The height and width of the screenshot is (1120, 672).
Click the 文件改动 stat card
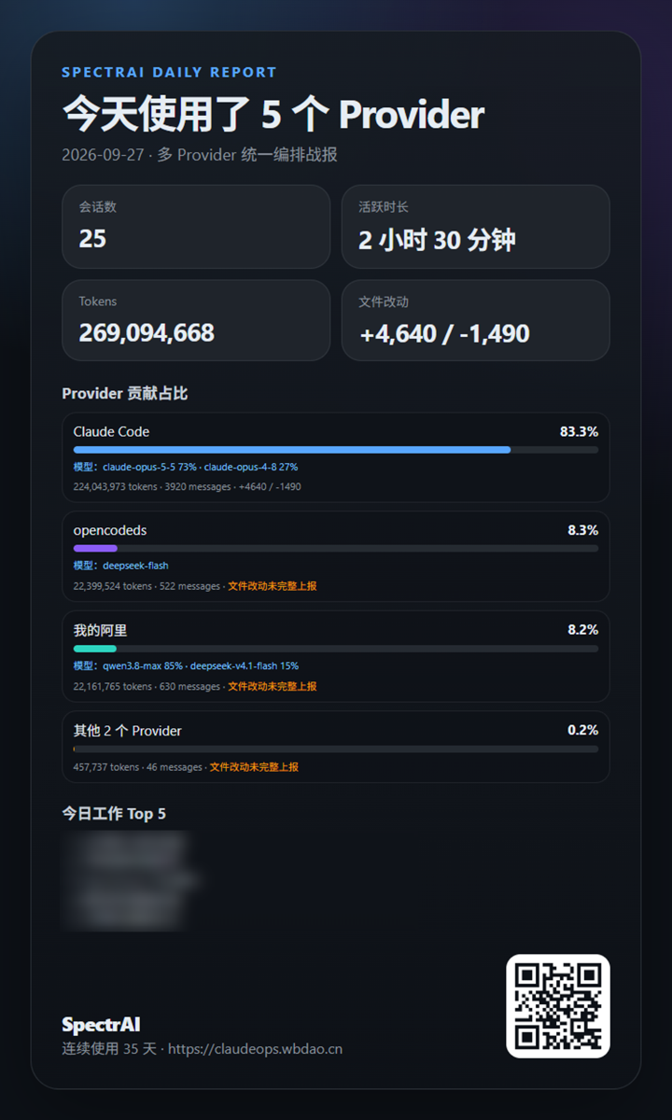point(476,320)
